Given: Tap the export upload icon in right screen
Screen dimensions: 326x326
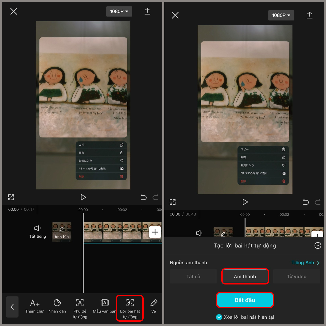Looking at the screenshot, I should coord(309,15).
